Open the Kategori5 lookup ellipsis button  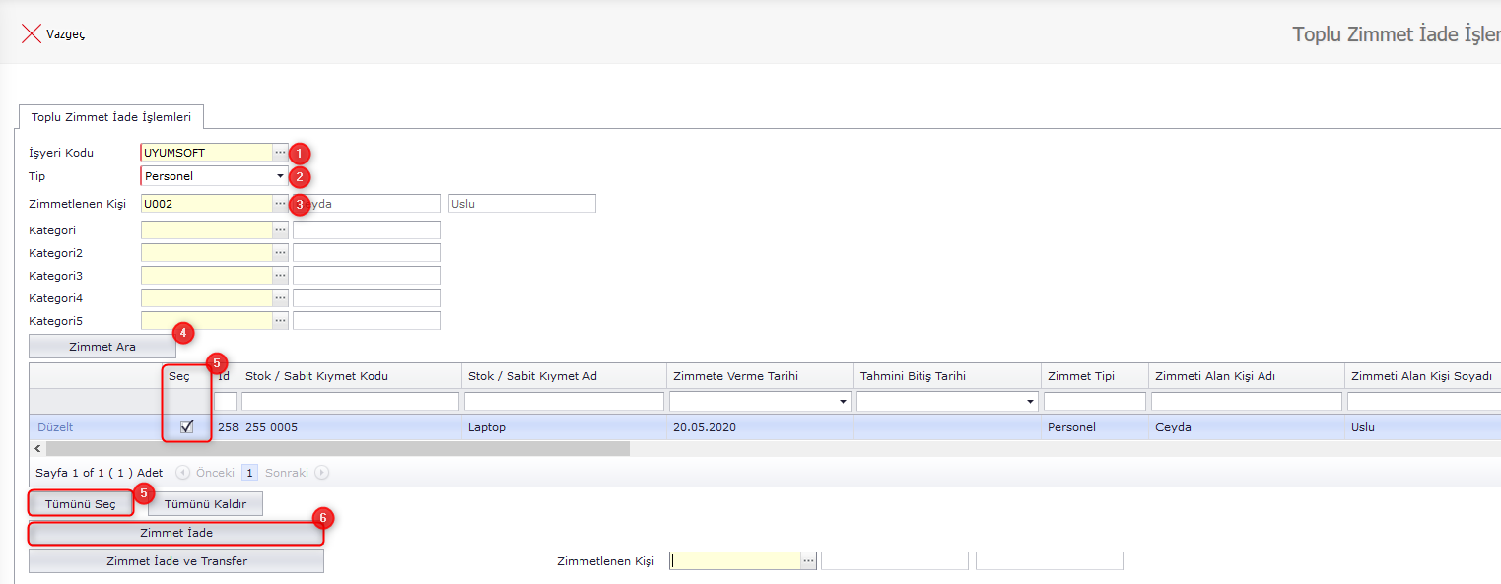(280, 321)
